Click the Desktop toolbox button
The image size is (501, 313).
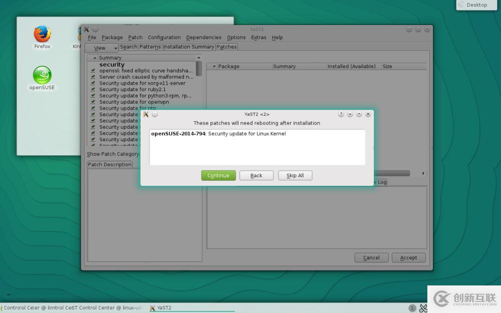(476, 5)
